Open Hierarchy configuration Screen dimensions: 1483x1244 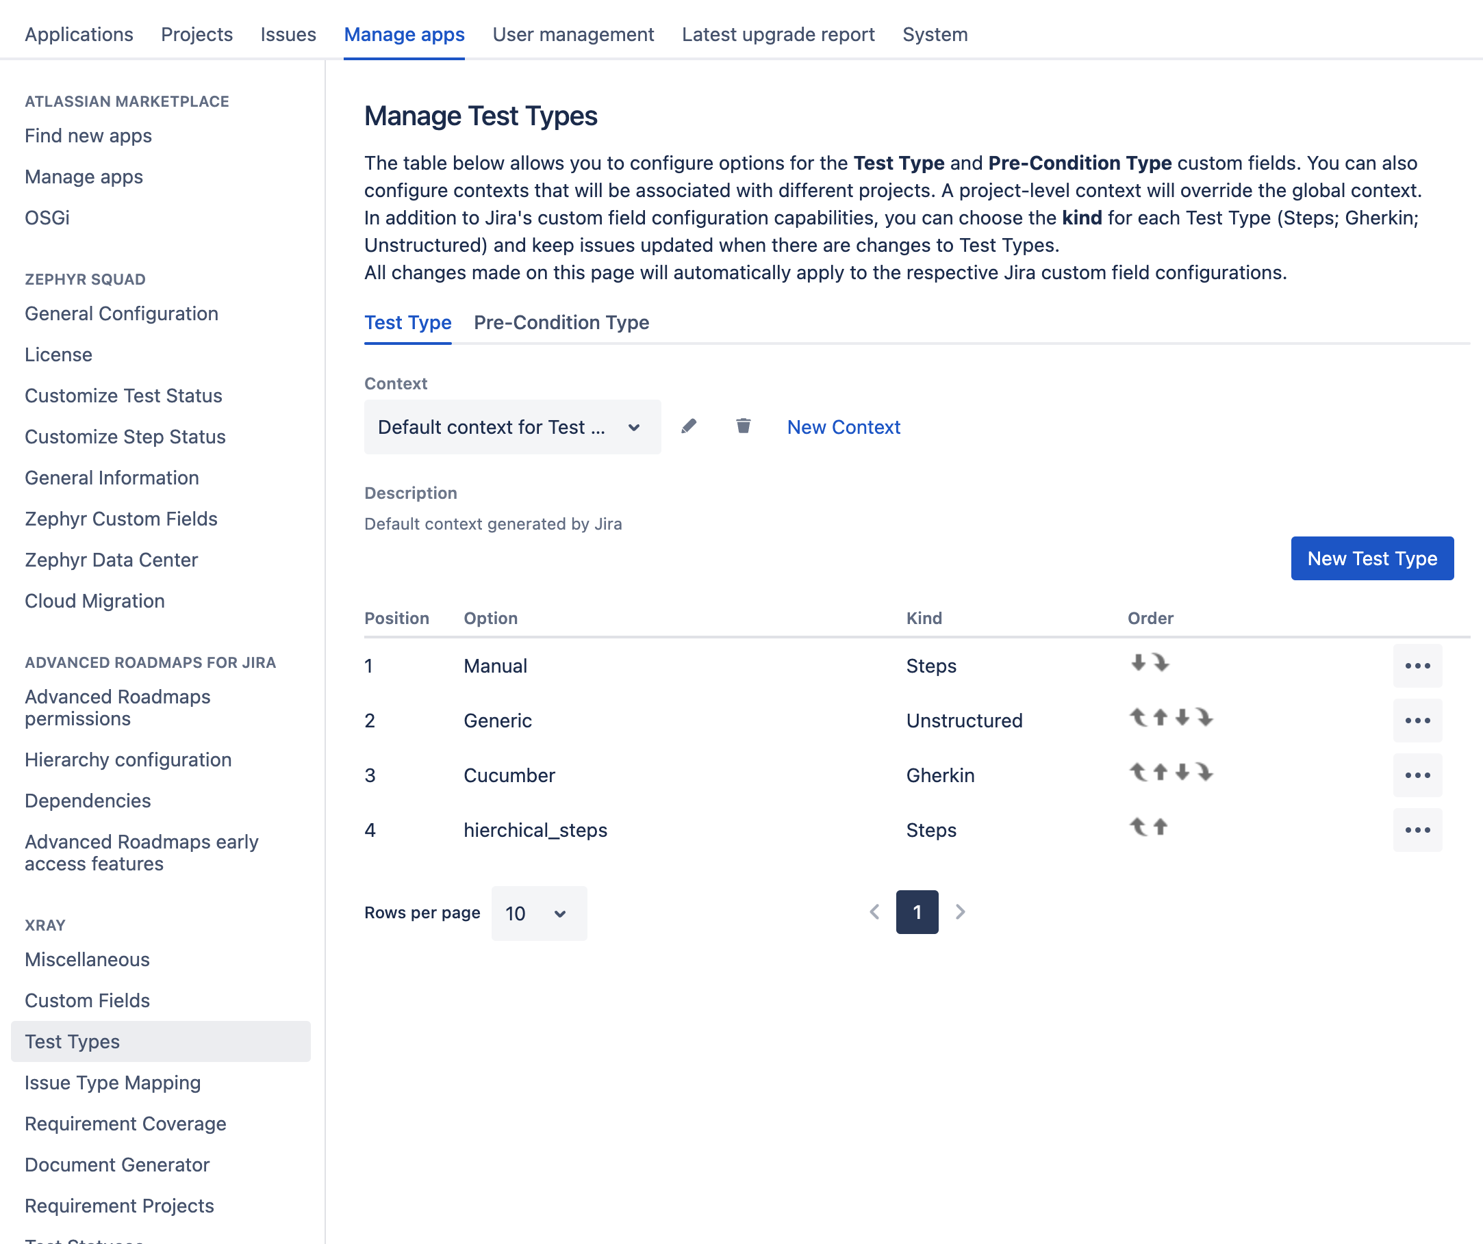128,760
